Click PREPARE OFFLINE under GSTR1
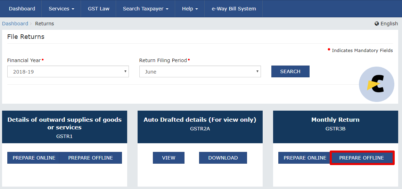Viewport: 402px width, 189px height. pos(90,158)
